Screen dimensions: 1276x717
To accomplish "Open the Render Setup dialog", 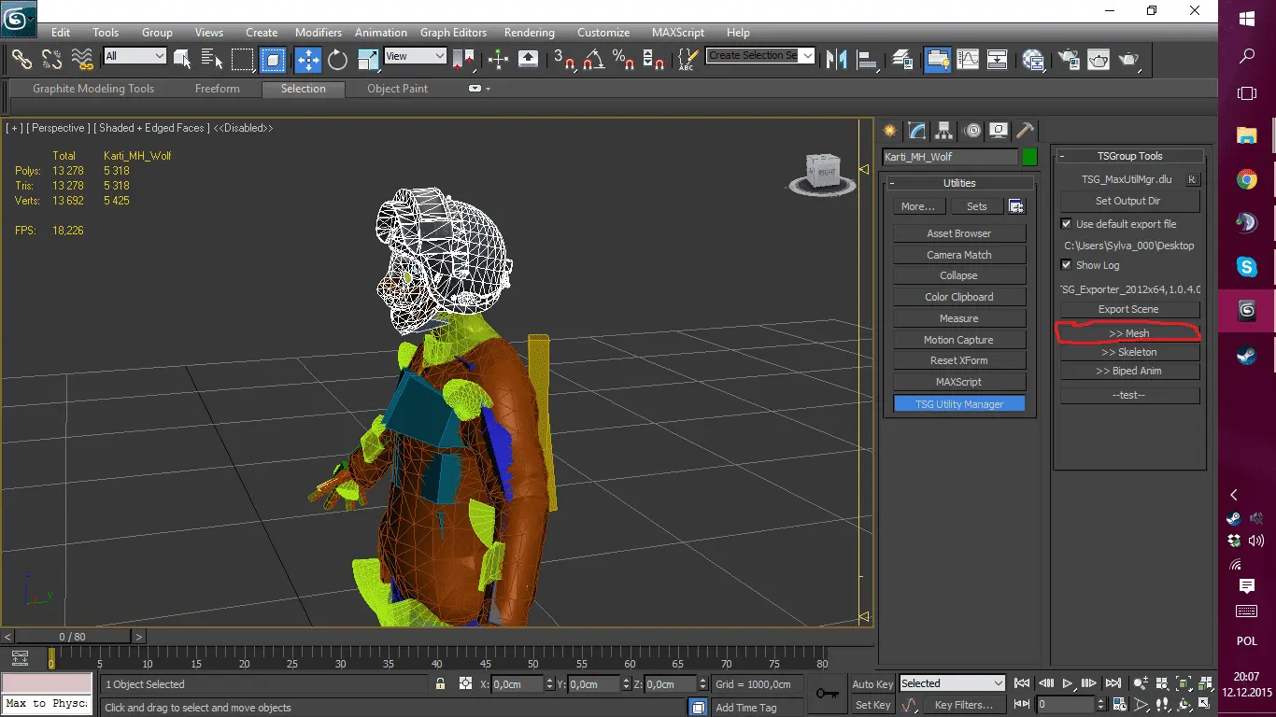I will [1070, 60].
